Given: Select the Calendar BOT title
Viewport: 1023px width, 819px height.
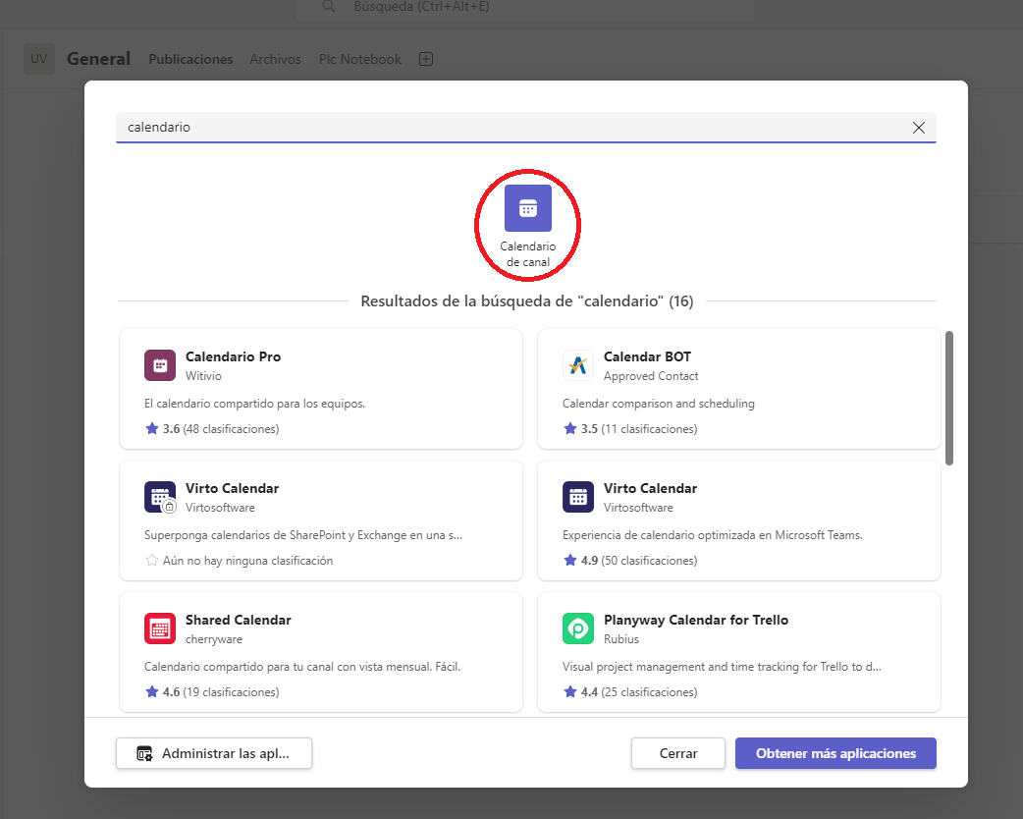Looking at the screenshot, I should [x=647, y=357].
